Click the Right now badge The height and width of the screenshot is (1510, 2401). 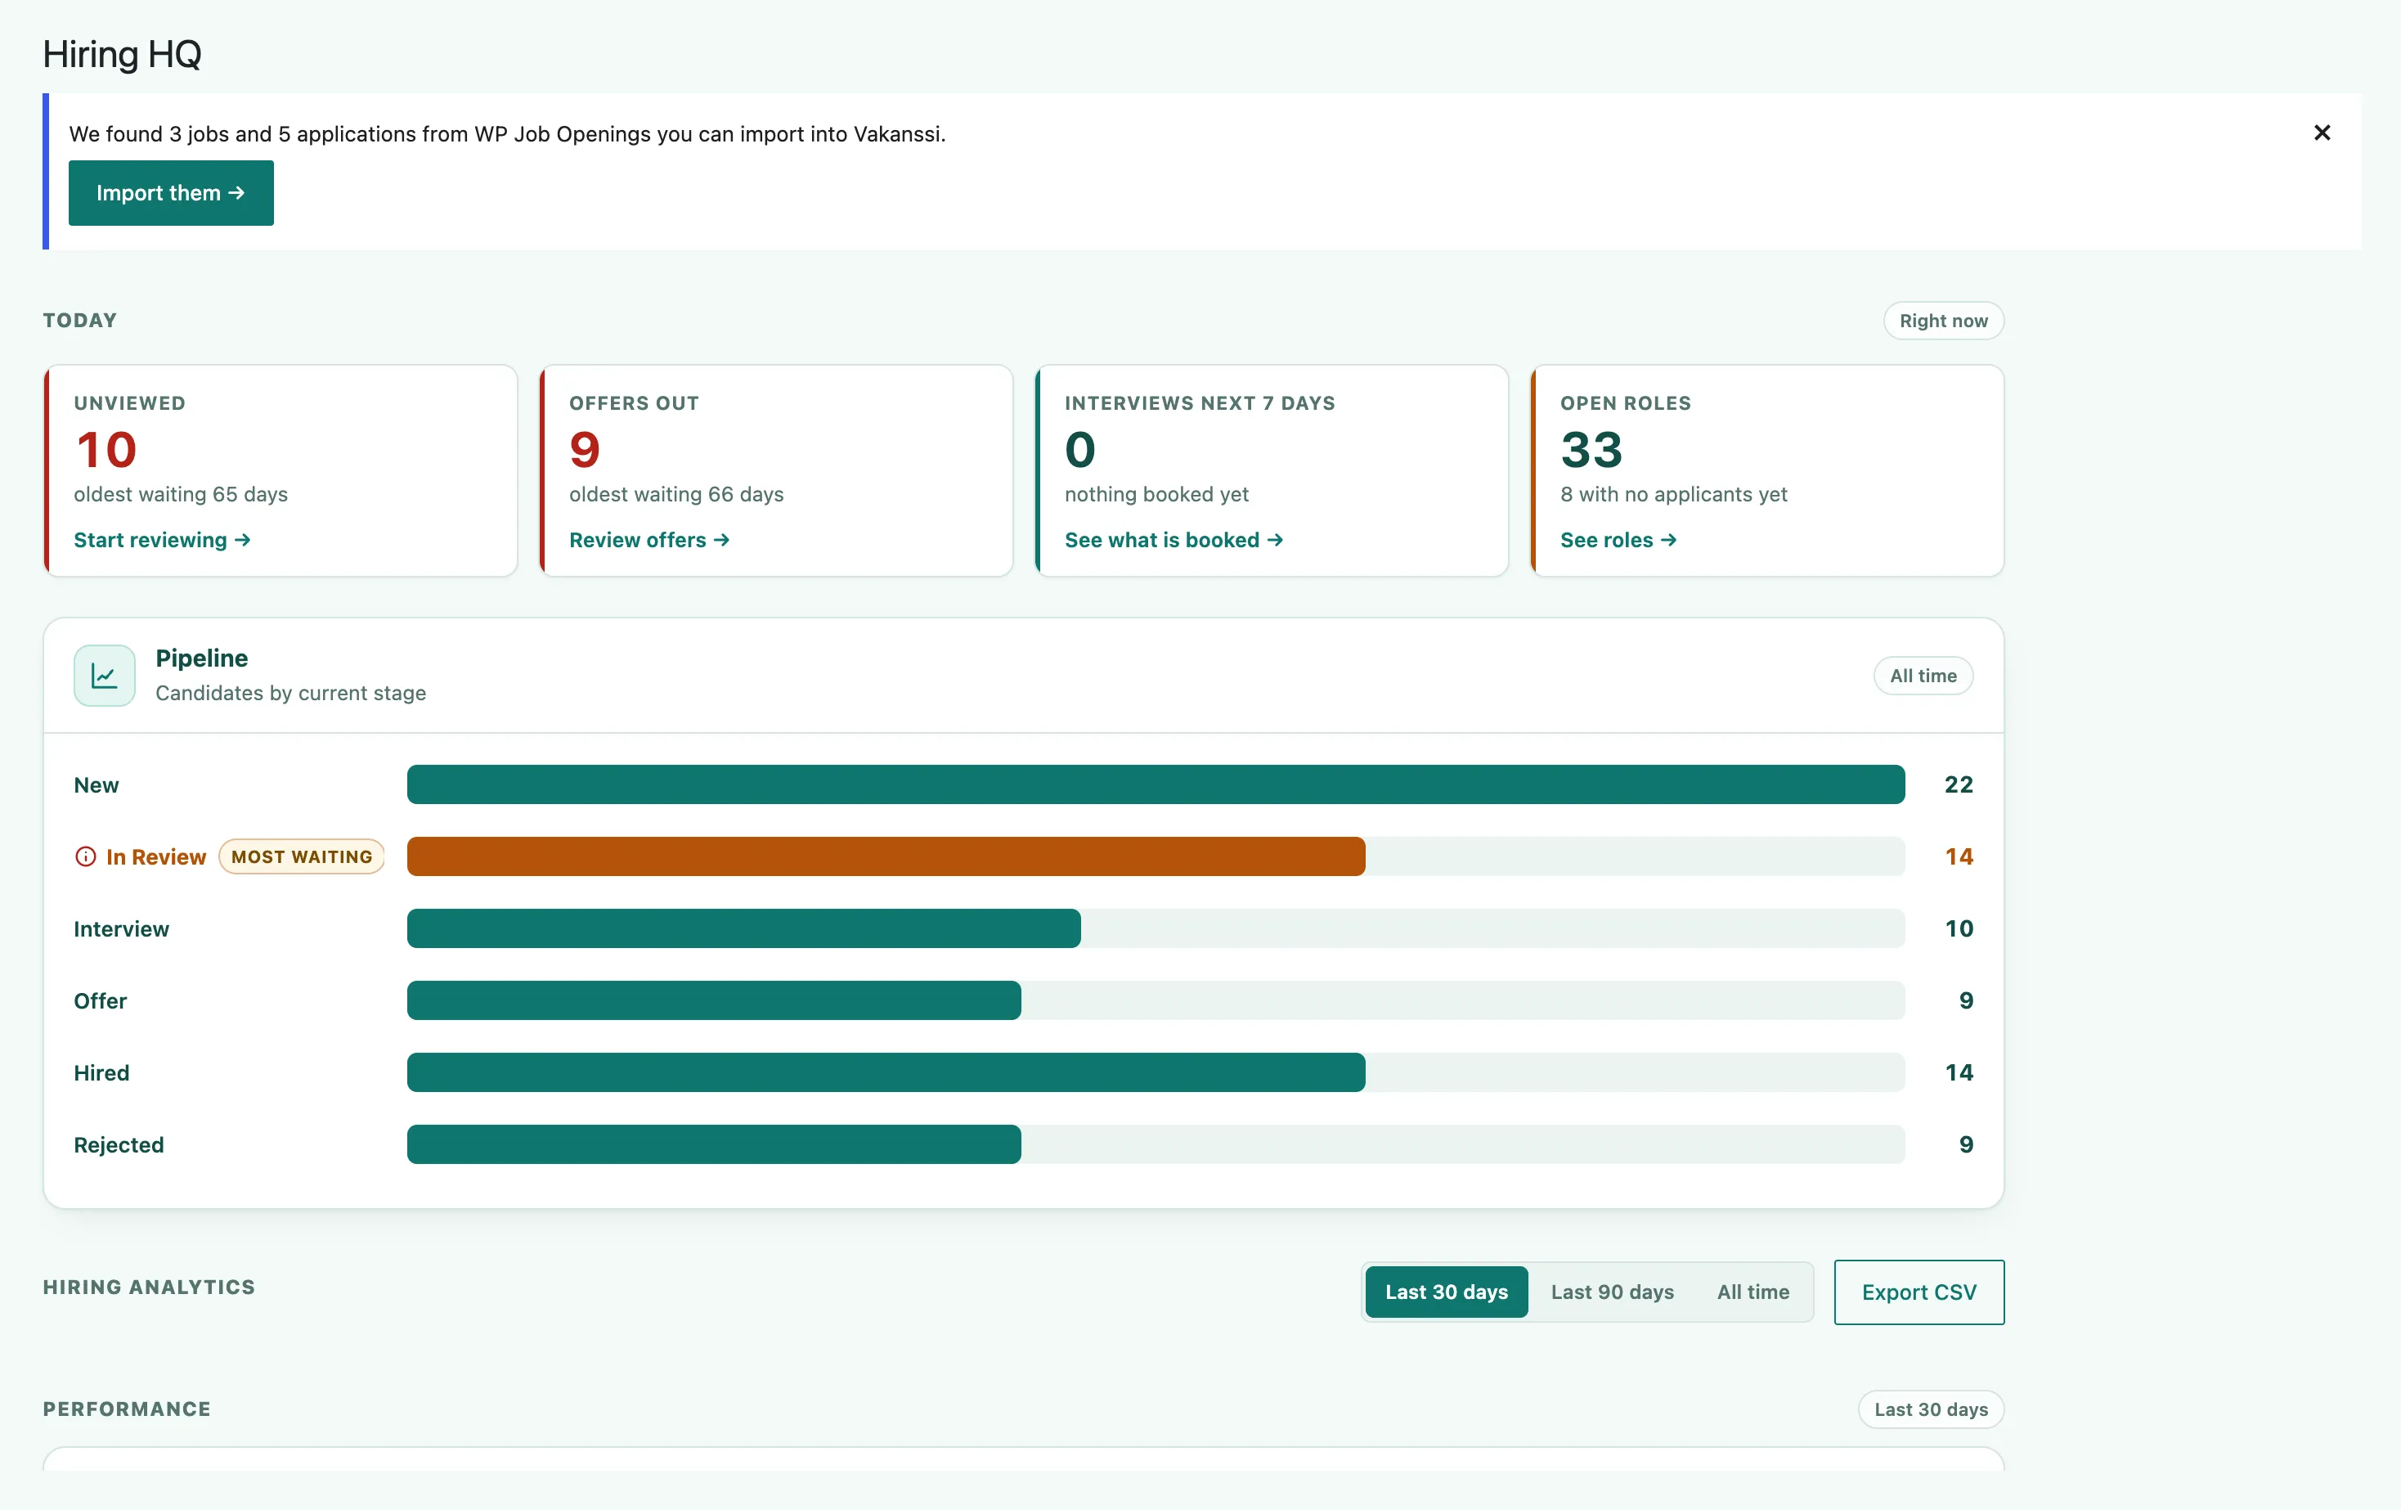[1943, 320]
